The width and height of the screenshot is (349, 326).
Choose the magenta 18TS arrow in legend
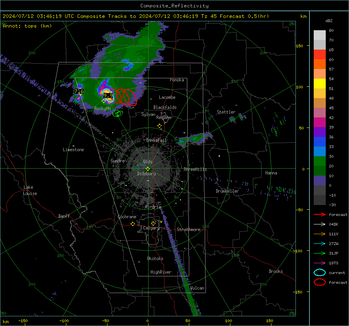pos(320,263)
